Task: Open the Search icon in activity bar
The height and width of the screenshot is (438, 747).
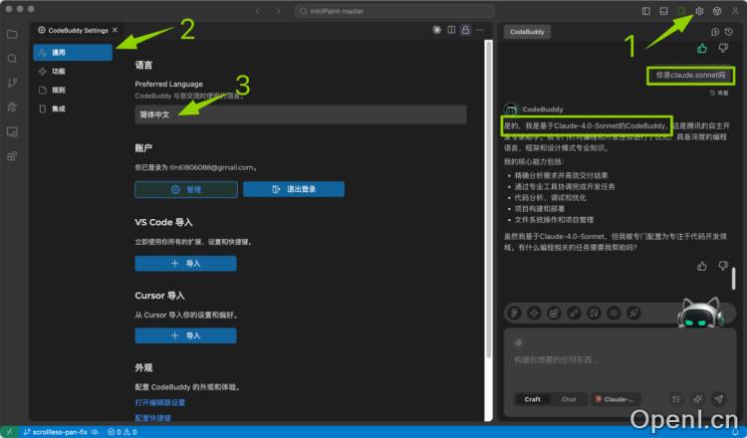Action: 12,58
